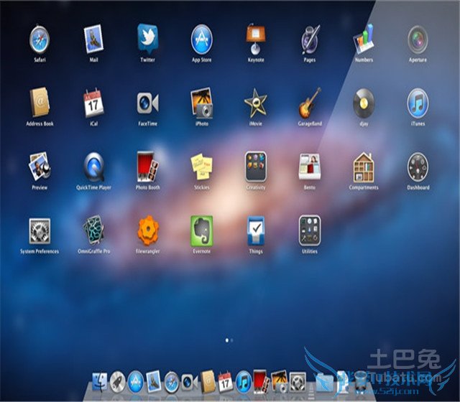Screen dimensions: 460x402
Task: Expand the Utilities folder
Action: (x=310, y=230)
